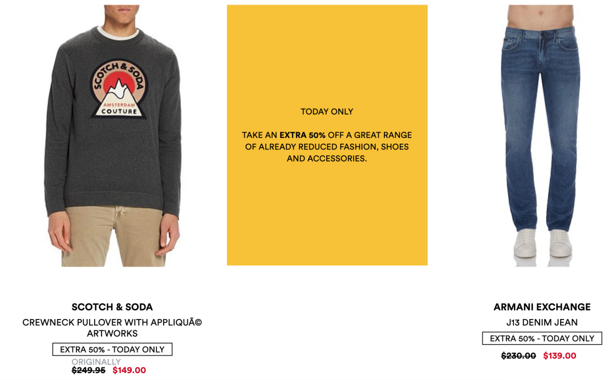Viewport: 616px width, 380px height.
Task: Click the 'and accessories' text in banner
Action: click(327, 159)
